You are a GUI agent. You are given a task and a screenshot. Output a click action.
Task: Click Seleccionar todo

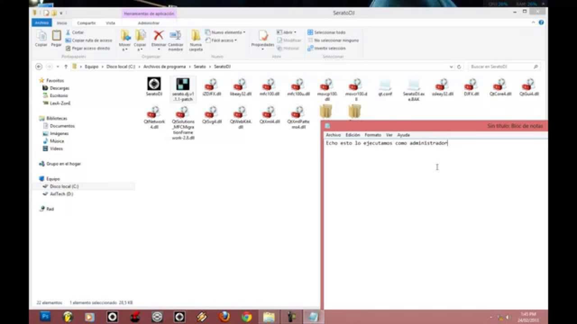pos(326,32)
